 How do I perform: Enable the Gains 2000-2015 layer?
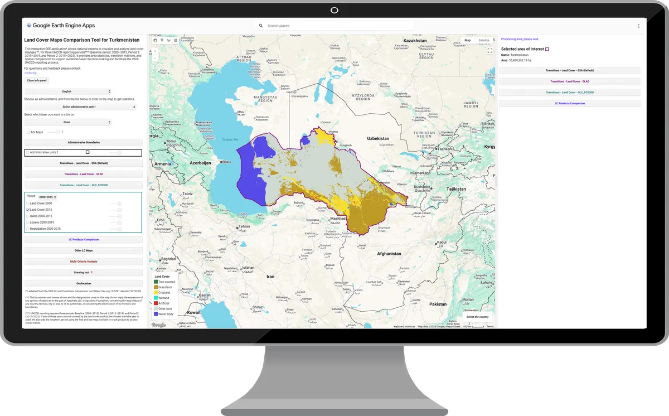point(28,216)
